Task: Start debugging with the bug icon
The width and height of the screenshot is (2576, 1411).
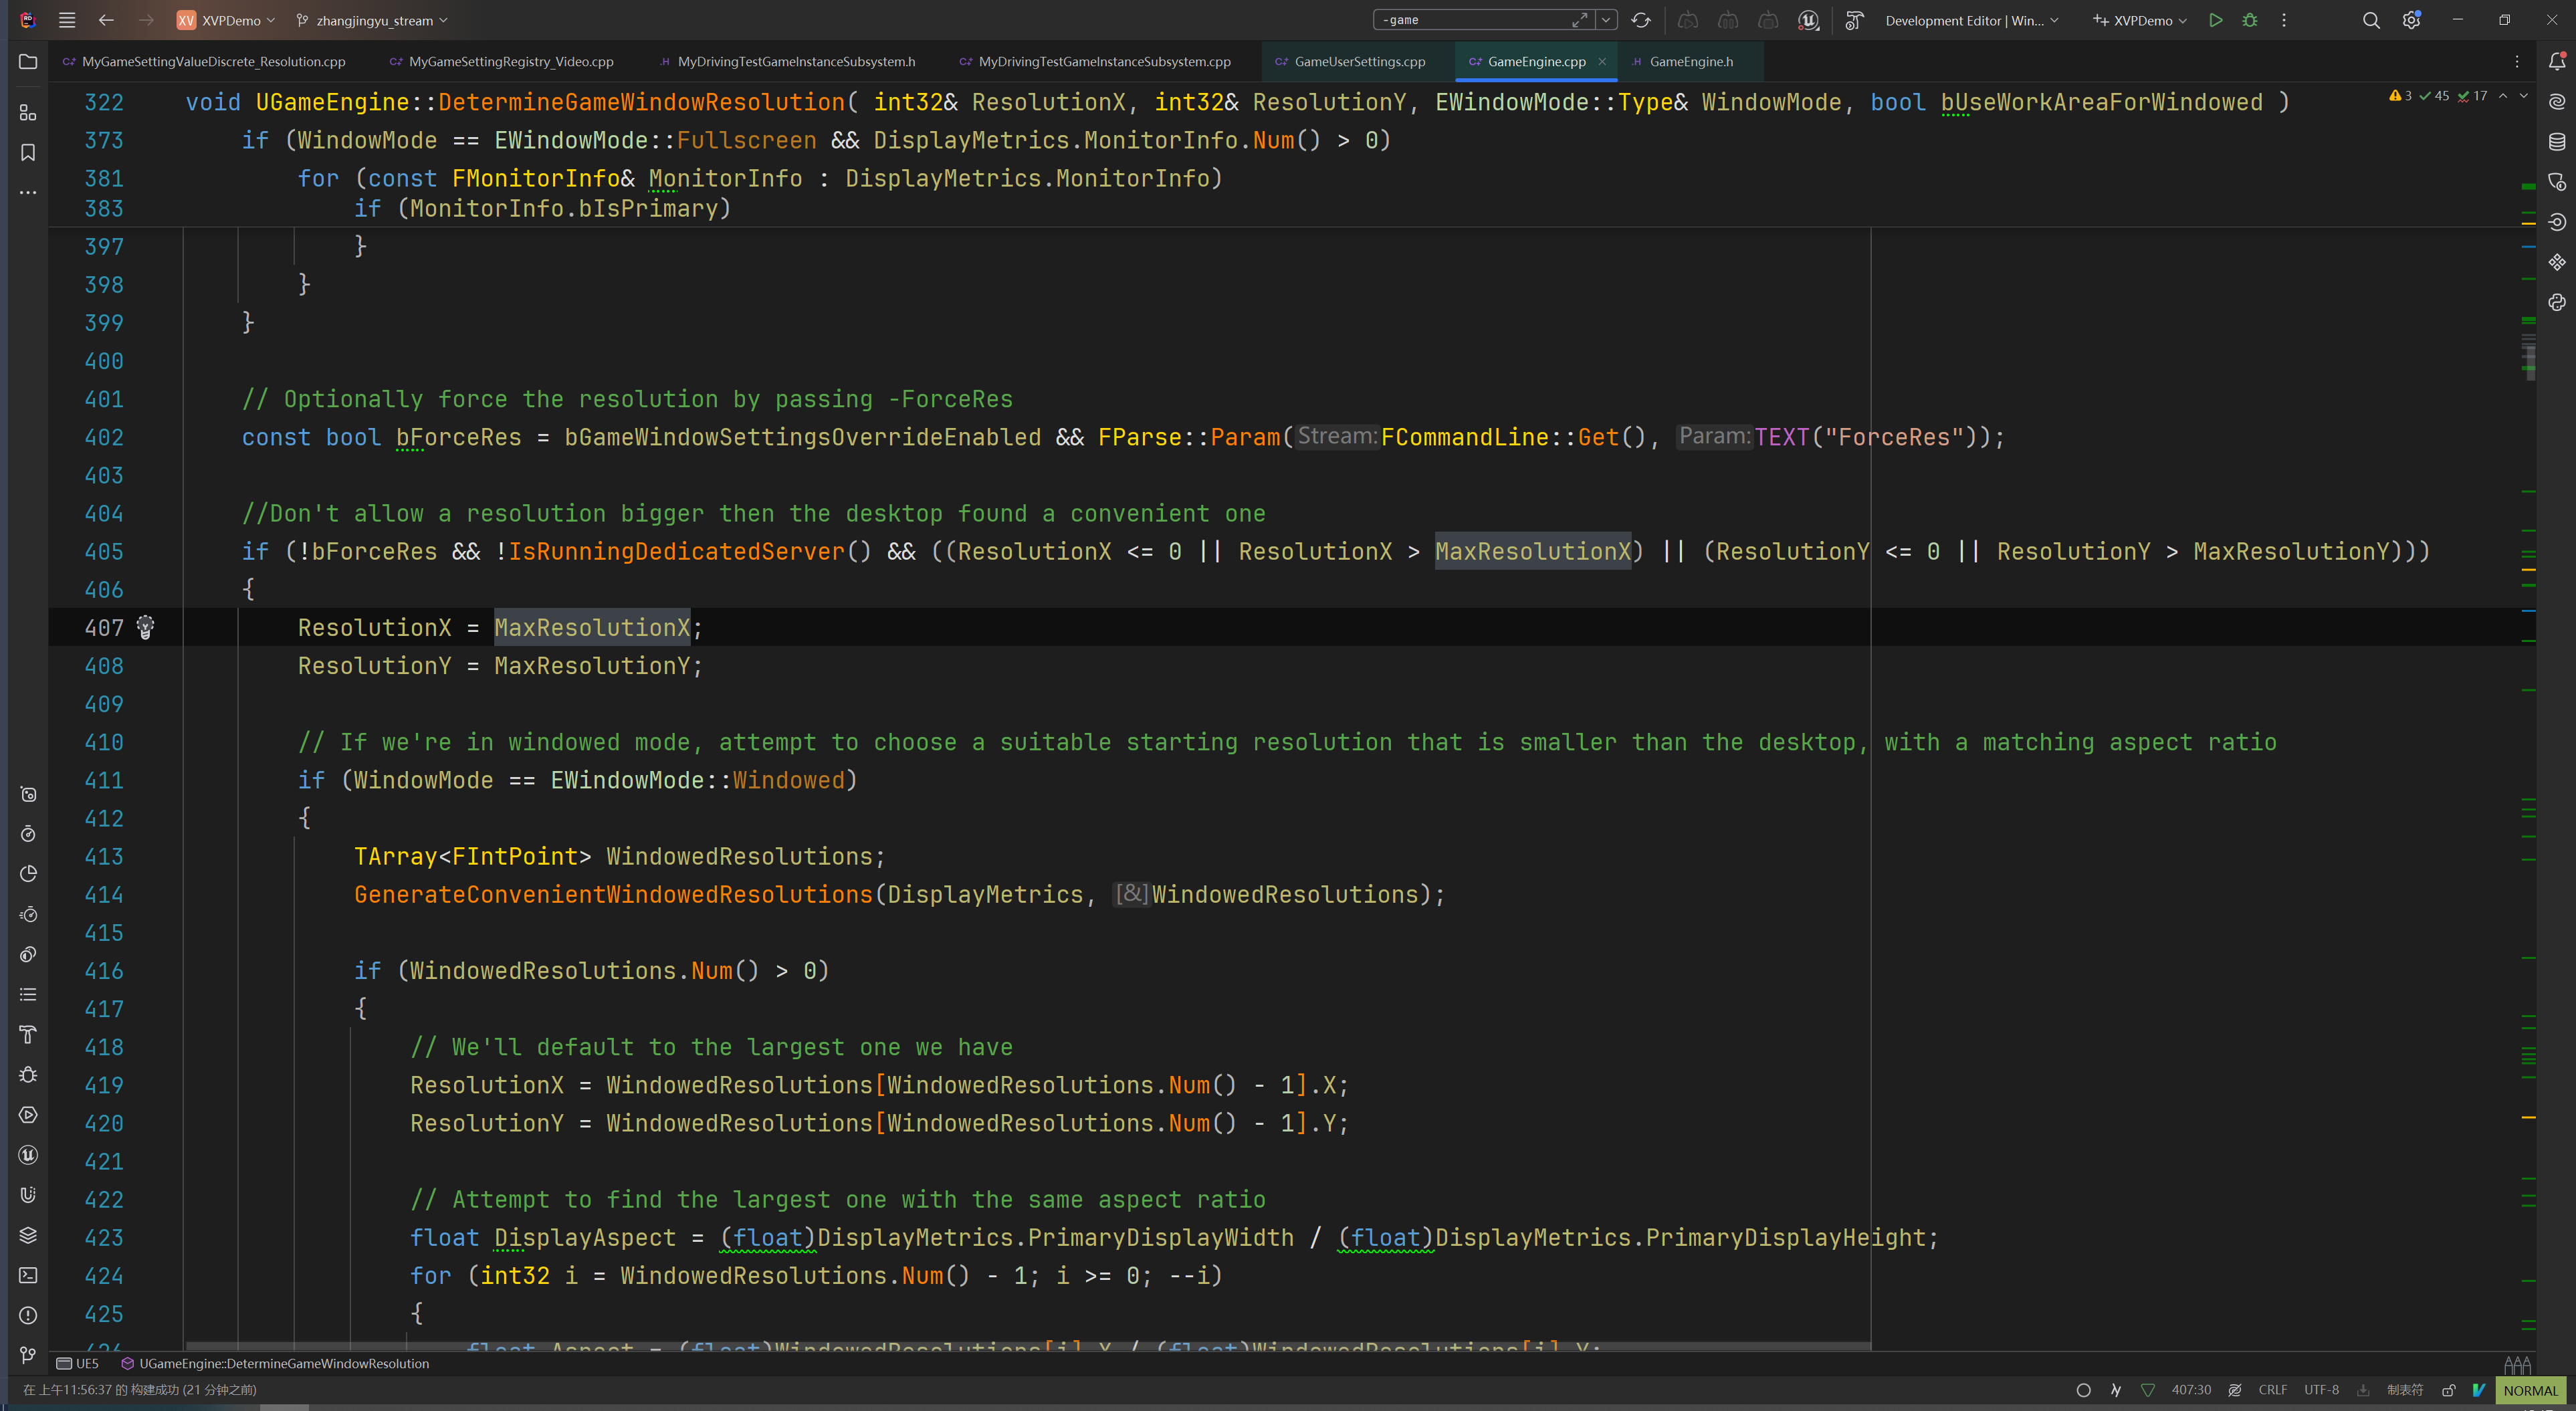Action: coord(2250,20)
